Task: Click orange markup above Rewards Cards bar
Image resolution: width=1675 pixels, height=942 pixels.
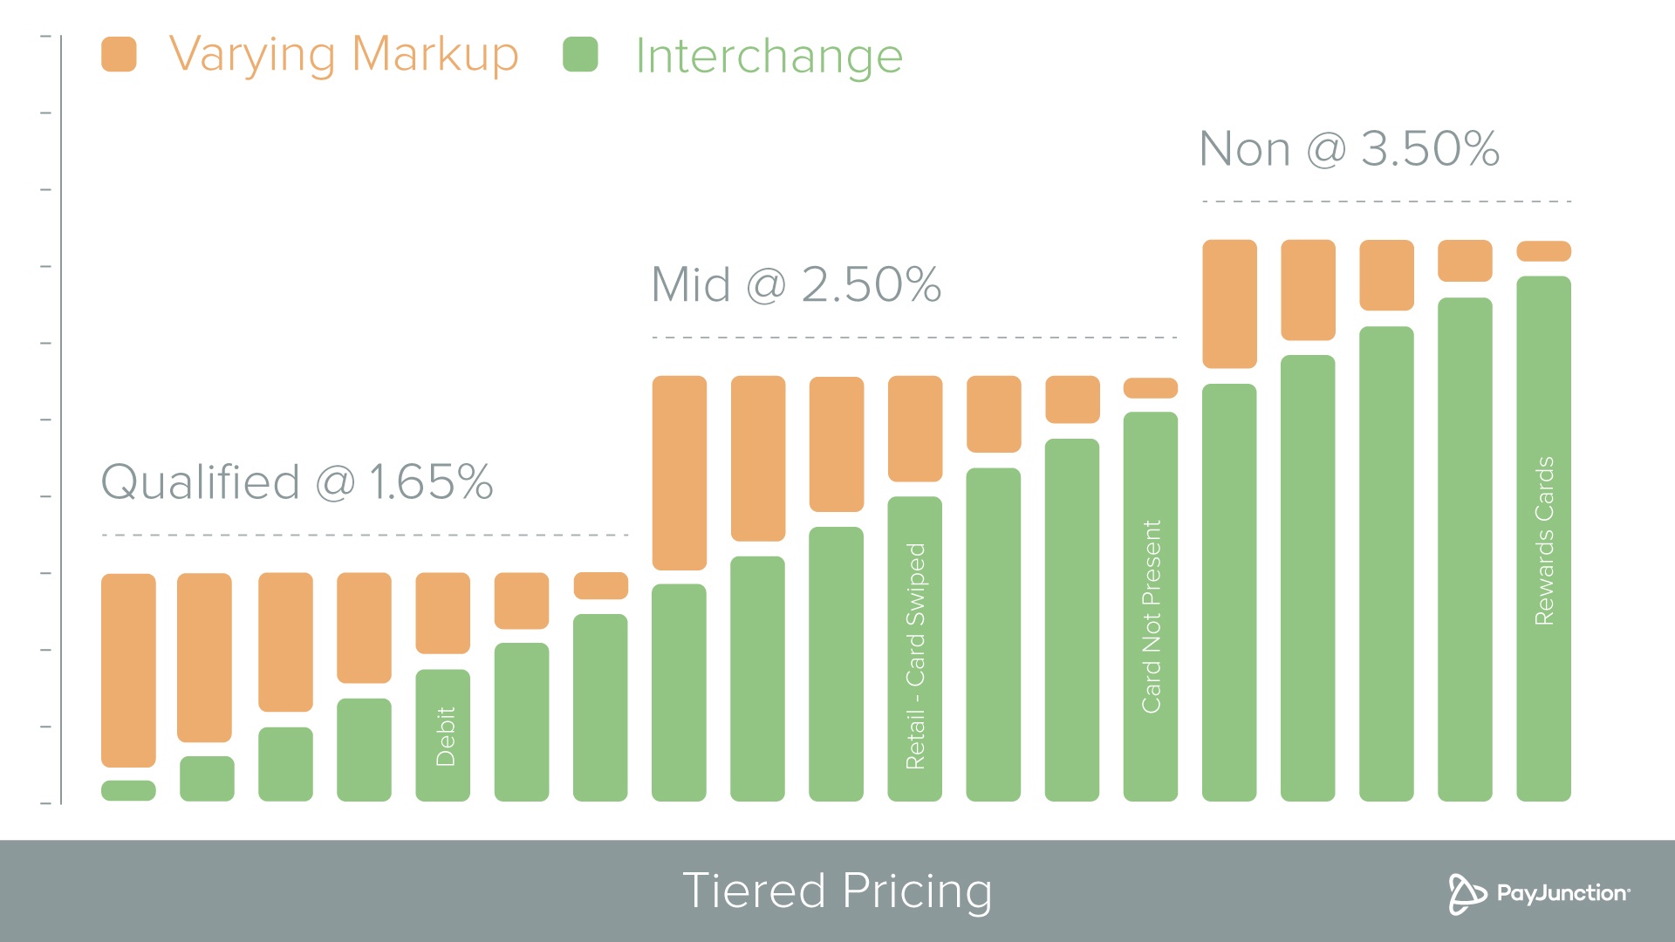Action: click(x=1544, y=251)
